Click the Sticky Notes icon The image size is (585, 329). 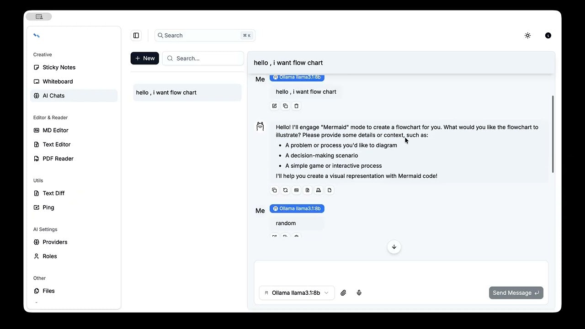click(37, 67)
